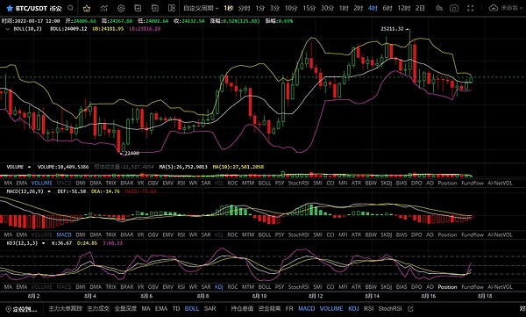The width and height of the screenshot is (526, 317).
Task: Switch to the 1时 timeframe
Action: pos(344,8)
